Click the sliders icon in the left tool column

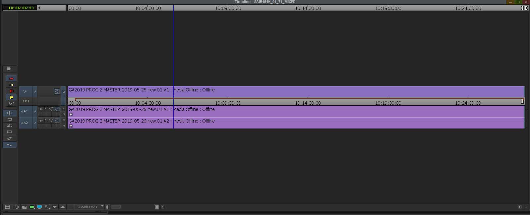tap(9, 126)
